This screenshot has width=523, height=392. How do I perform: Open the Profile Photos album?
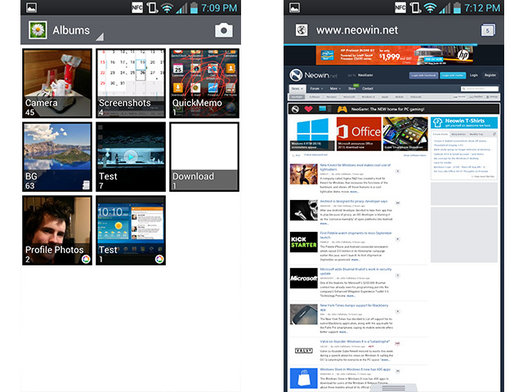pos(57,230)
